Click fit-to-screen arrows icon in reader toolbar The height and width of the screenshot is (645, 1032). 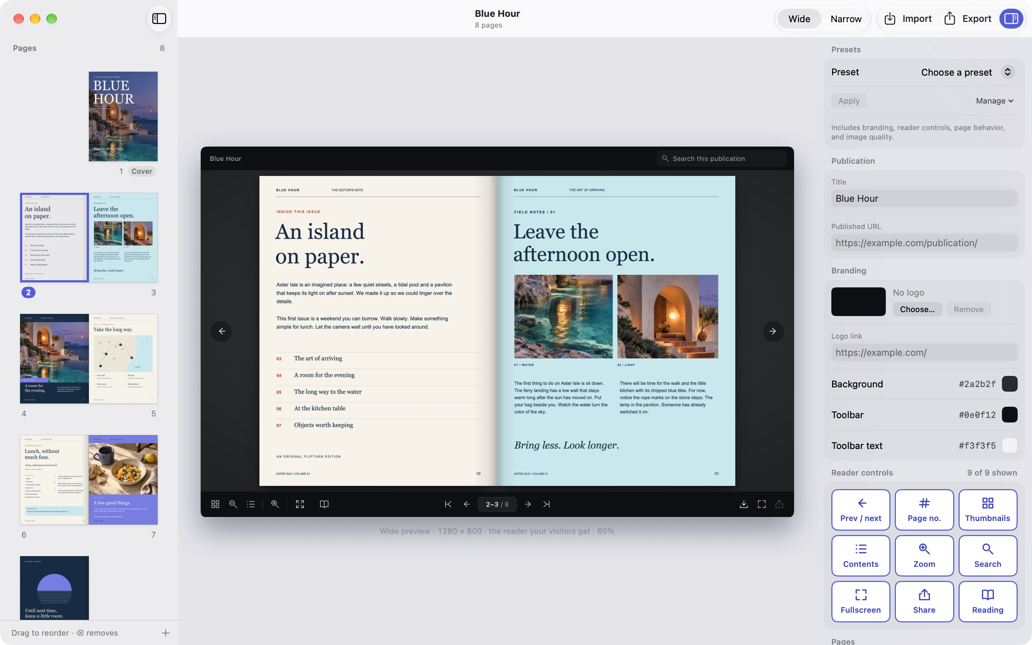pos(300,504)
